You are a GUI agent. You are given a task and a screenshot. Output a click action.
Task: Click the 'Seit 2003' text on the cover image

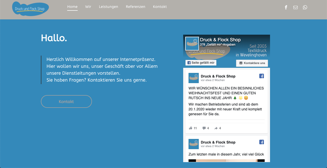tap(258, 46)
